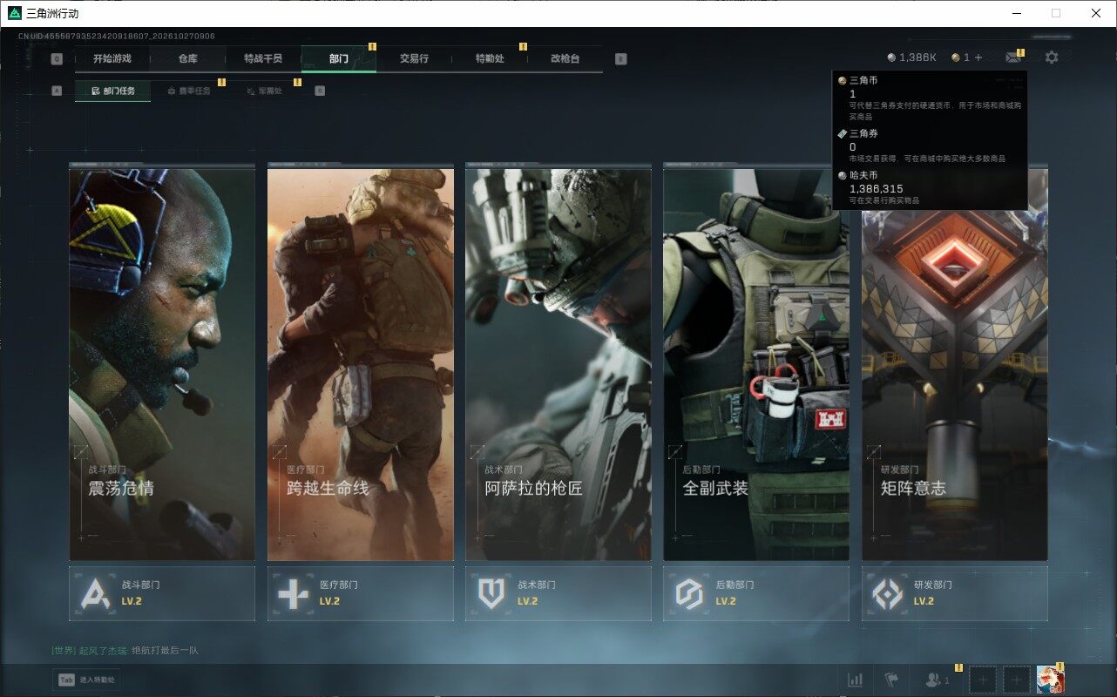Open the 改枪台 tab
This screenshot has width=1117, height=697.
[565, 58]
